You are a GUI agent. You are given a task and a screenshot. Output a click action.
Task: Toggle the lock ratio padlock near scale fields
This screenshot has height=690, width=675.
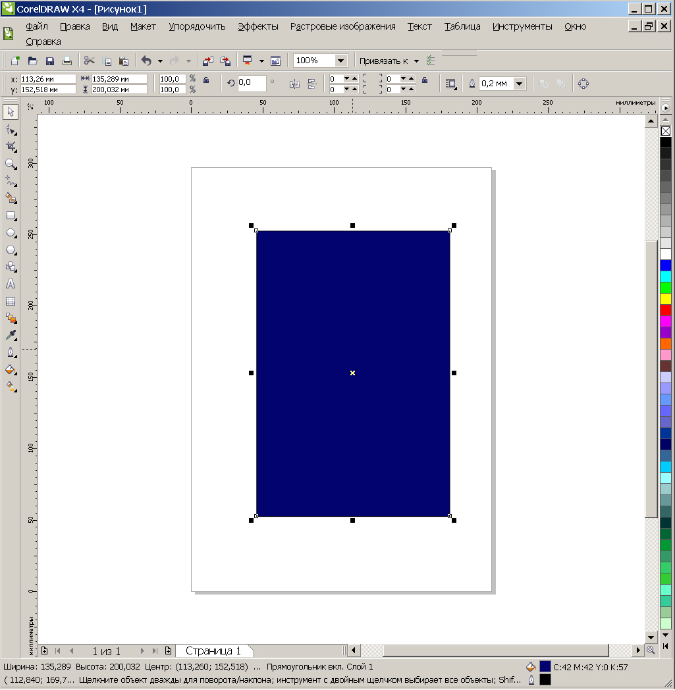(x=206, y=80)
